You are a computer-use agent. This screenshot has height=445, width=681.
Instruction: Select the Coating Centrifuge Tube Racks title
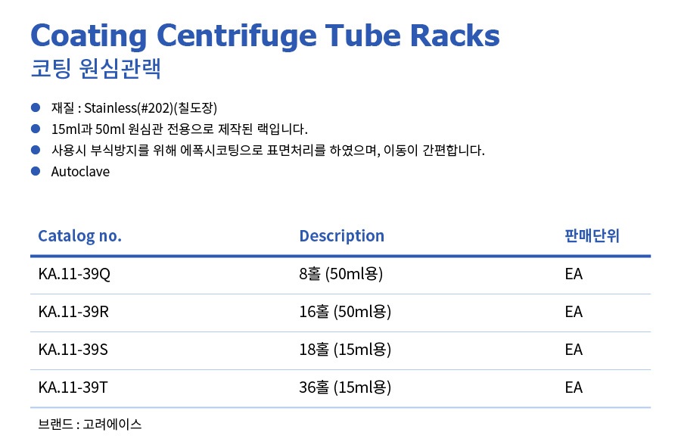[x=265, y=36]
